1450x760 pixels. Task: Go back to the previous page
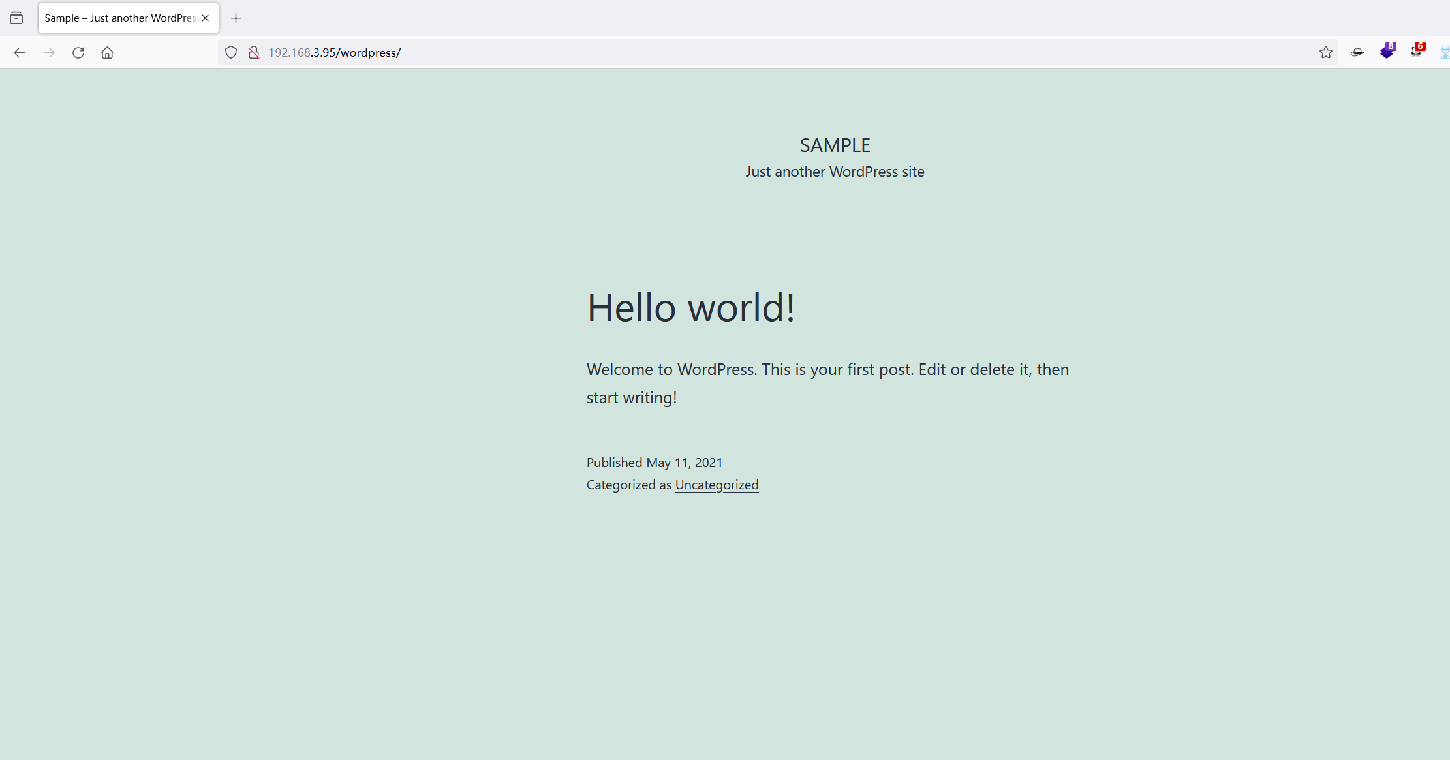coord(20,53)
